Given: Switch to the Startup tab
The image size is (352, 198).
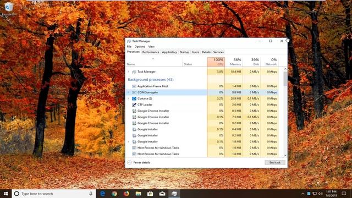Looking at the screenshot, I should tap(184, 52).
